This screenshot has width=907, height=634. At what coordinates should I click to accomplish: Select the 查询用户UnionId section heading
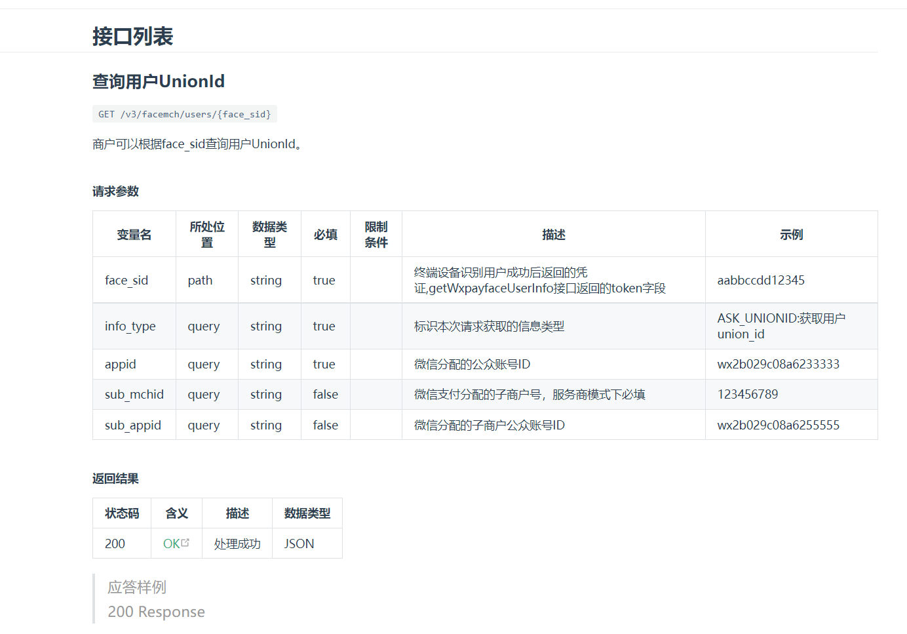[x=159, y=81]
